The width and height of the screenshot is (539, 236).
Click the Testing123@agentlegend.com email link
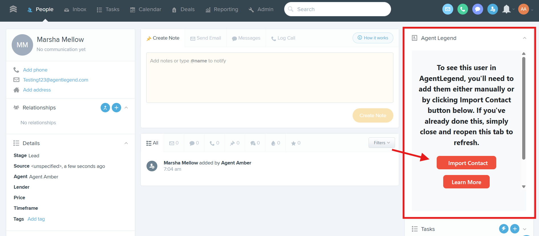(x=56, y=80)
